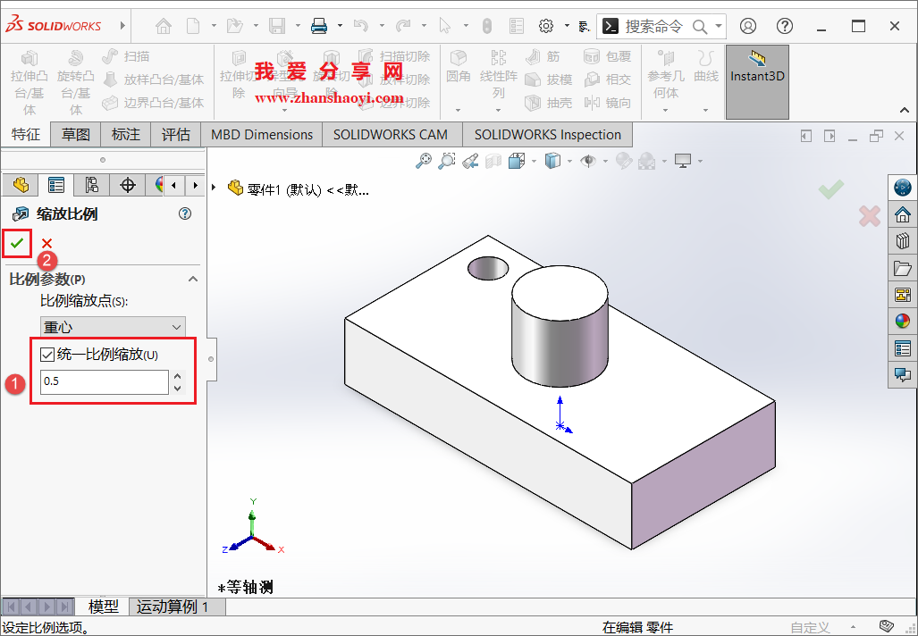Image resolution: width=918 pixels, height=636 pixels.
Task: Click the Print icon
Action: coord(319,26)
